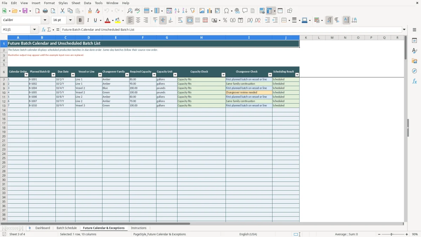Increase the indent
Image resolution: width=421 pixels, height=237 pixels.
[x=267, y=20]
